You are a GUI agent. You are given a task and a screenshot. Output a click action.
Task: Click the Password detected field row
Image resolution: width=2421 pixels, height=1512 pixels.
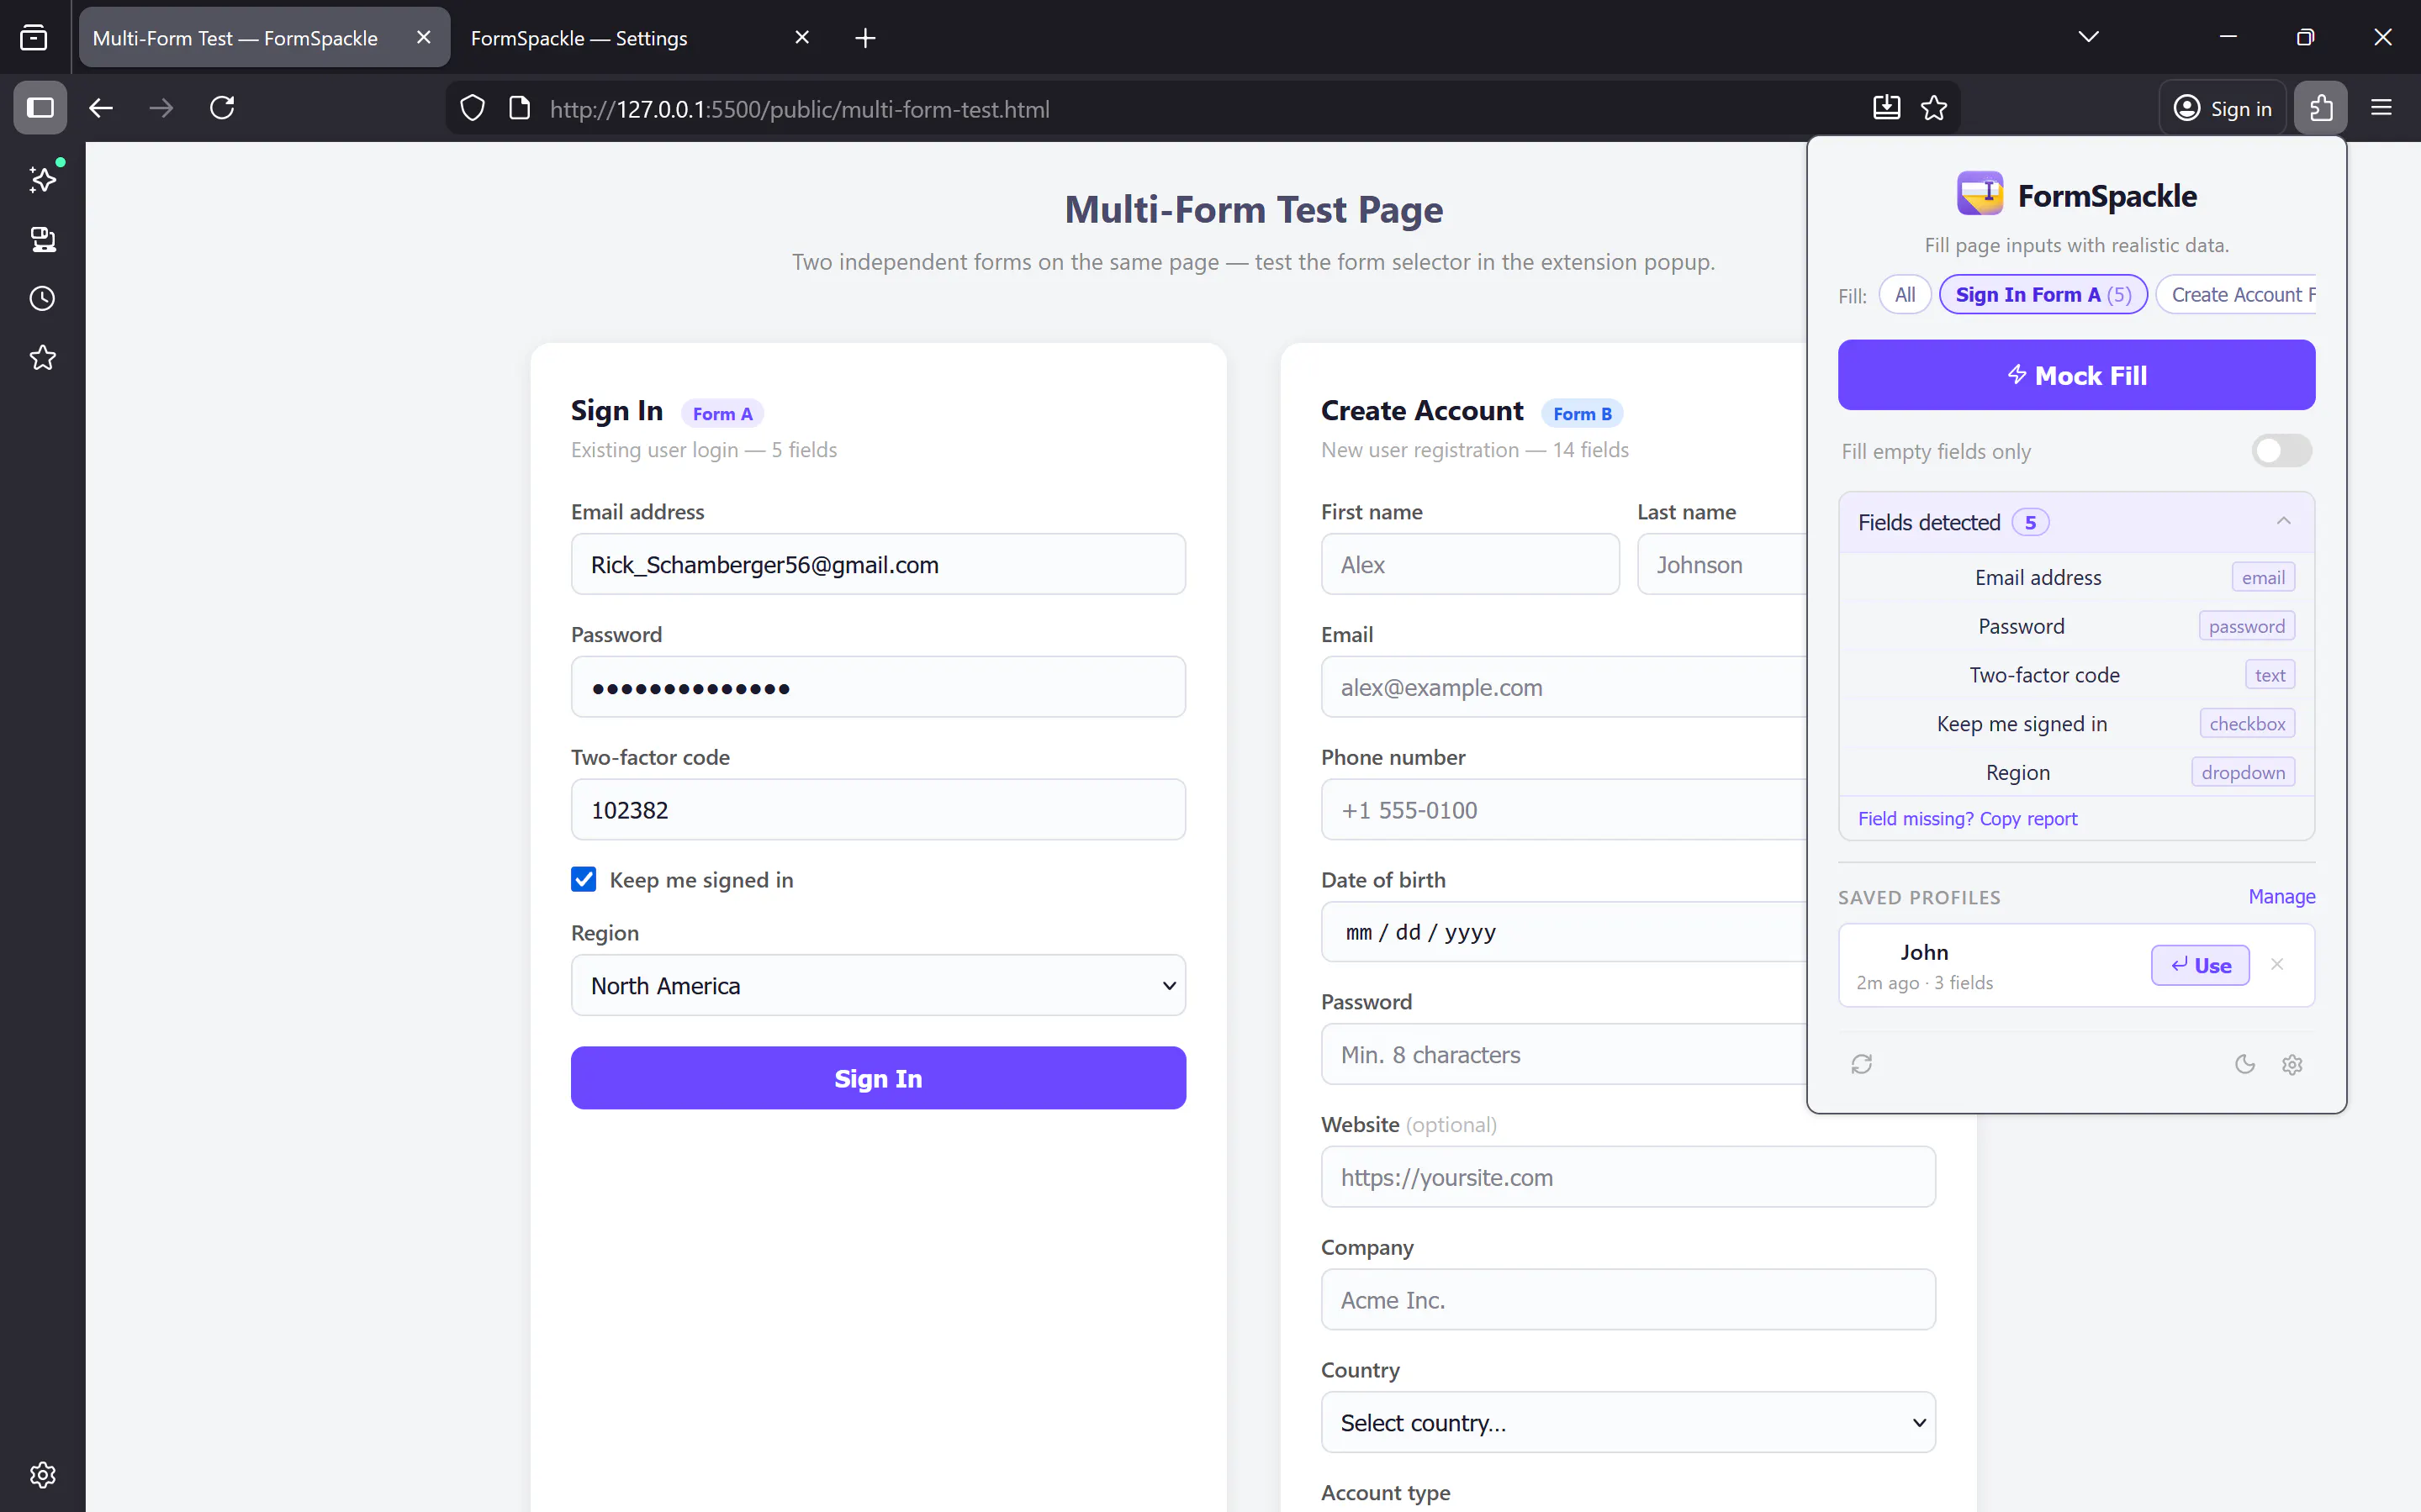click(x=2076, y=626)
